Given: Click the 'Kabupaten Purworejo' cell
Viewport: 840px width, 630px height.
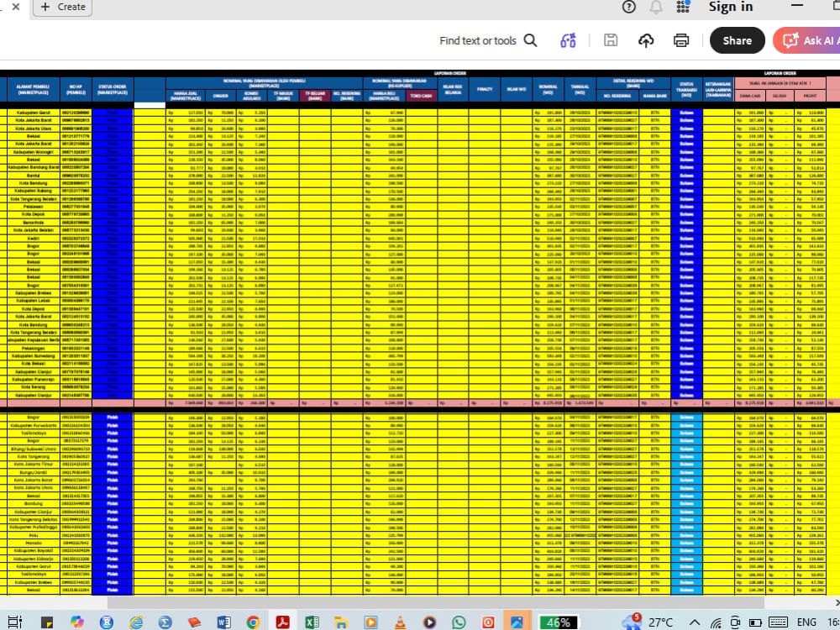Looking at the screenshot, I should point(34,380).
